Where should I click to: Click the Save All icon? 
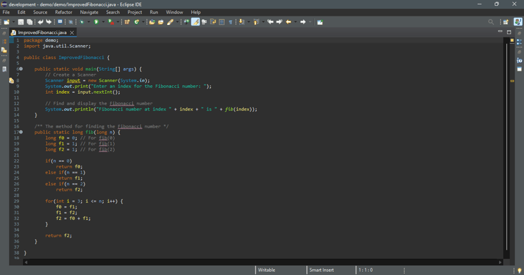click(x=29, y=22)
